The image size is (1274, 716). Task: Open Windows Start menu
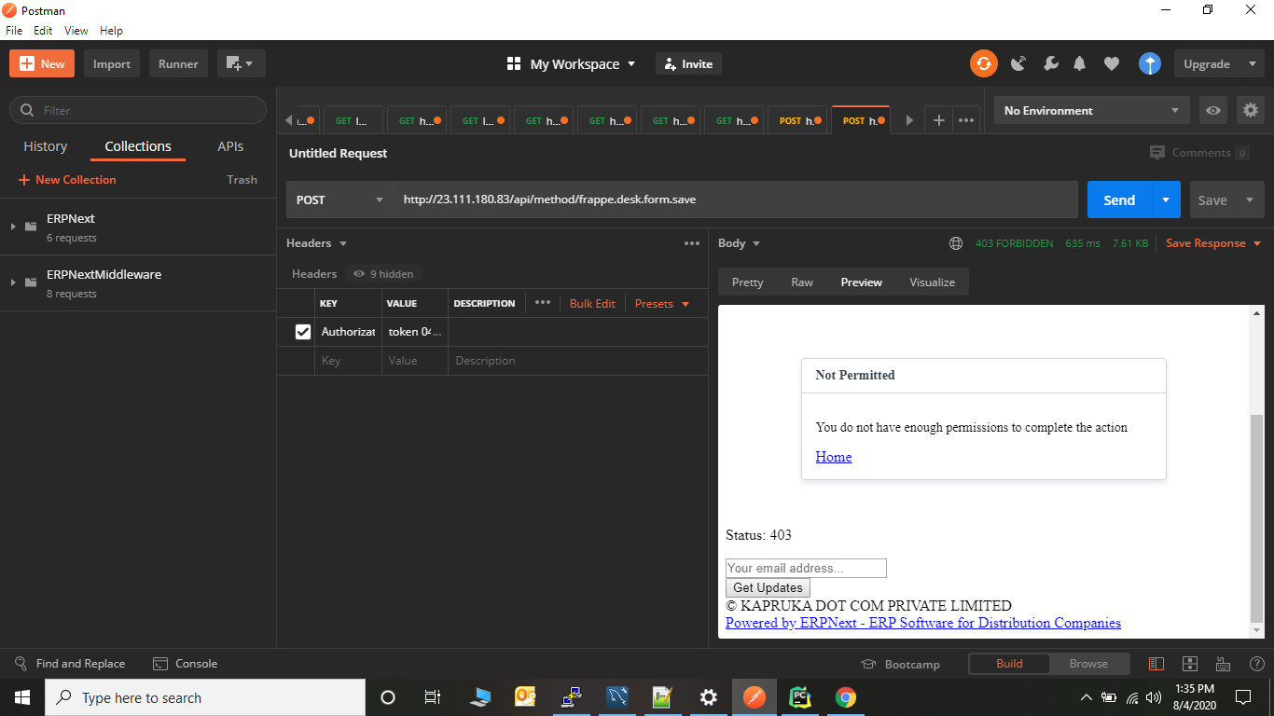22,697
